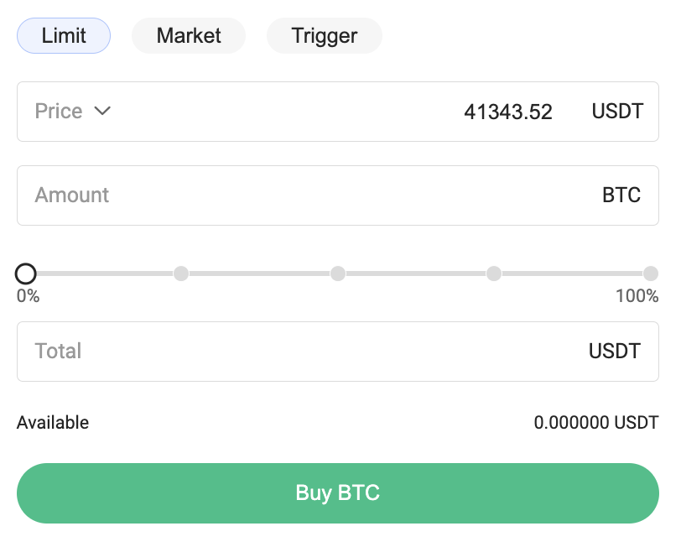Set the amount slider to 25% dot
Screen dimensions: 681x547
[x=181, y=273]
